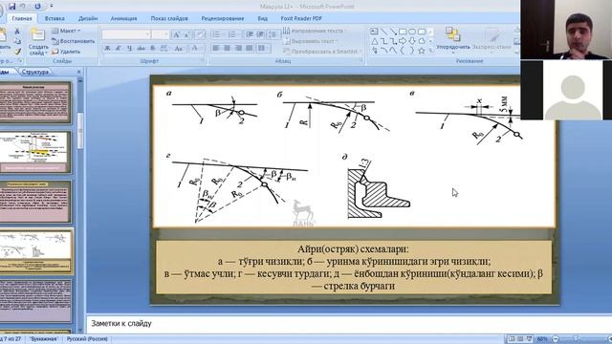Toggle text shadow formatting
The width and height of the screenshot is (612, 344).
tap(153, 49)
